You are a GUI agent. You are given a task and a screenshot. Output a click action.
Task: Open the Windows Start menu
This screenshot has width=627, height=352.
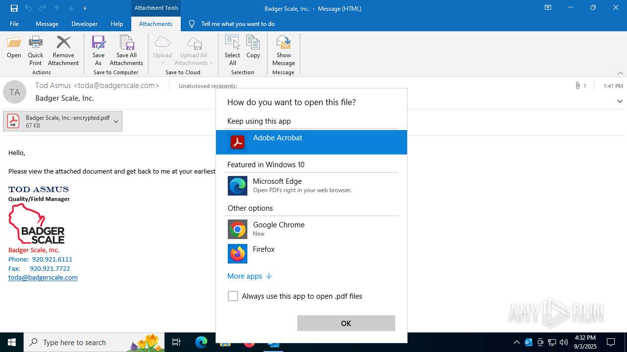pyautogui.click(x=12, y=342)
